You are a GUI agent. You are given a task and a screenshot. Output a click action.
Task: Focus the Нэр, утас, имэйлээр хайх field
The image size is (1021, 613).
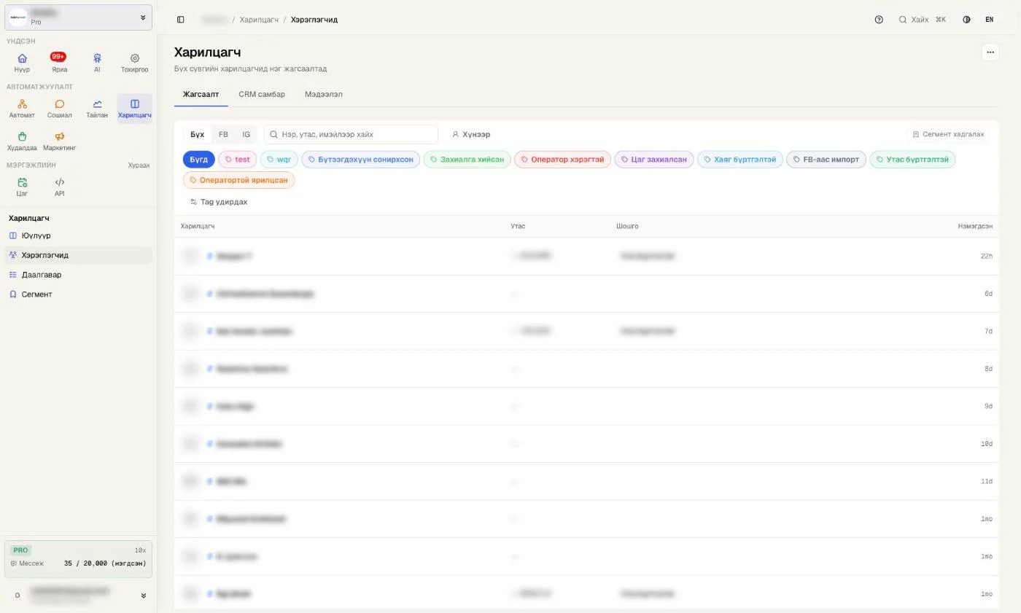click(351, 134)
